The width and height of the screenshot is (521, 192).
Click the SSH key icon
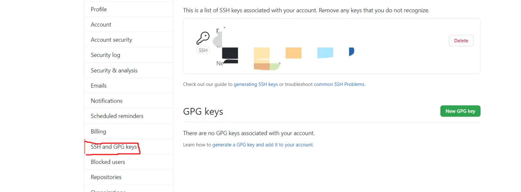click(203, 38)
